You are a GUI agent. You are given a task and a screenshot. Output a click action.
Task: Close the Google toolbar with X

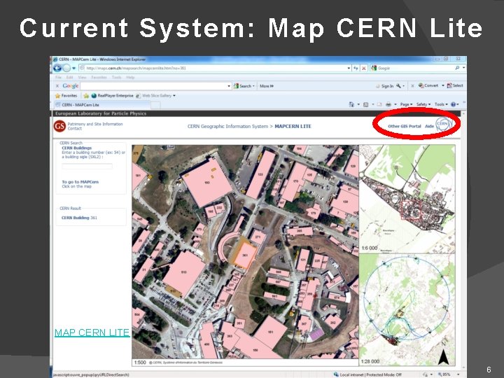[x=57, y=86]
